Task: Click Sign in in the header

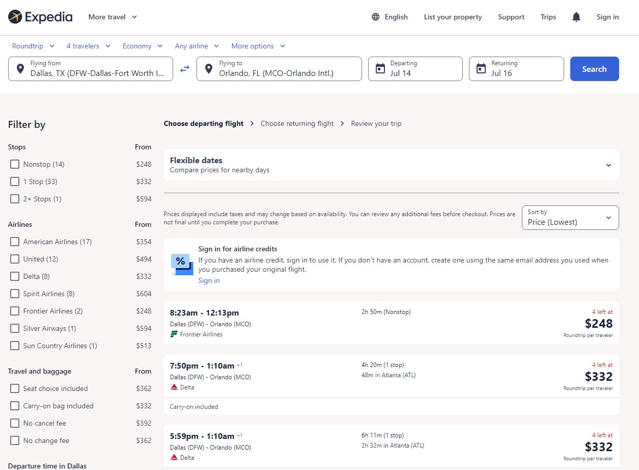Action: [x=608, y=17]
